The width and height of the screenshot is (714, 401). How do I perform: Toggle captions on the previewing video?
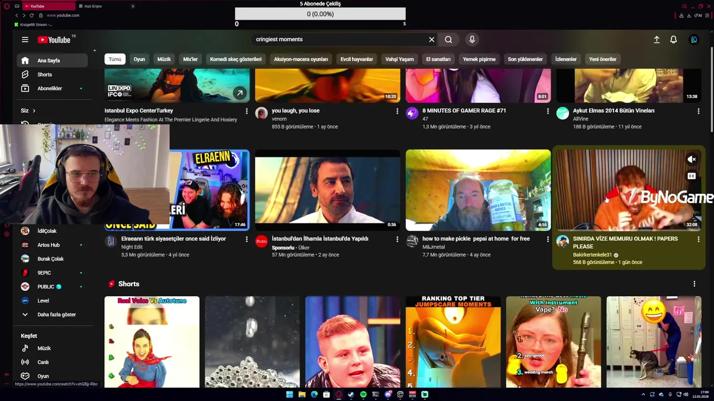692,176
